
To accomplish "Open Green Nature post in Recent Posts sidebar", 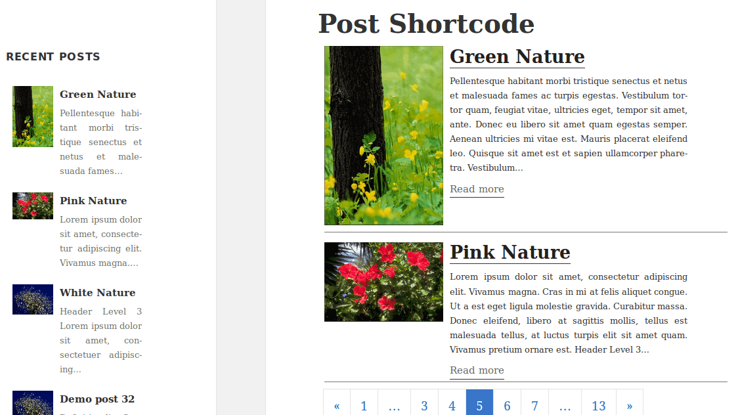I will click(98, 94).
